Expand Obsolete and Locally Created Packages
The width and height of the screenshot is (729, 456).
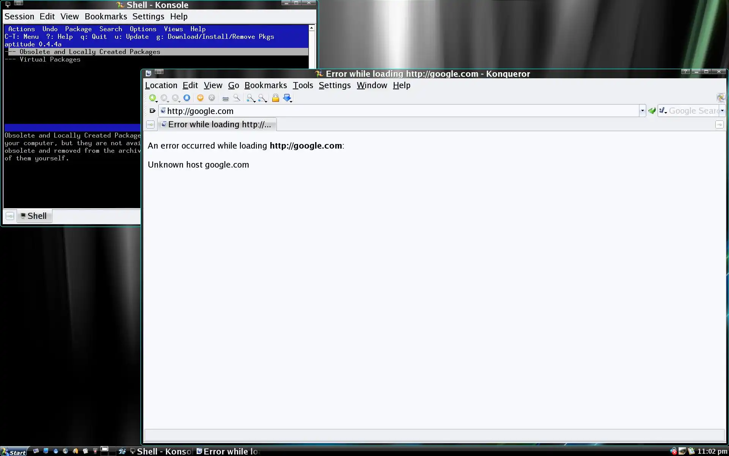click(x=90, y=52)
